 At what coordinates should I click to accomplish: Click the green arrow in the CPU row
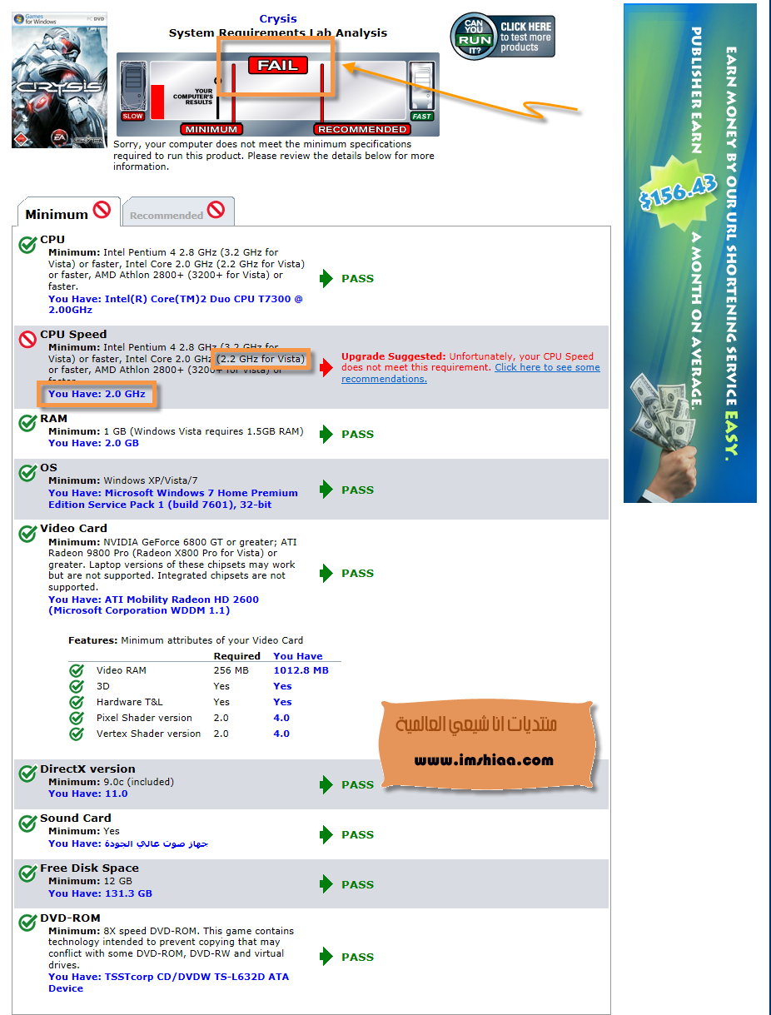point(326,278)
